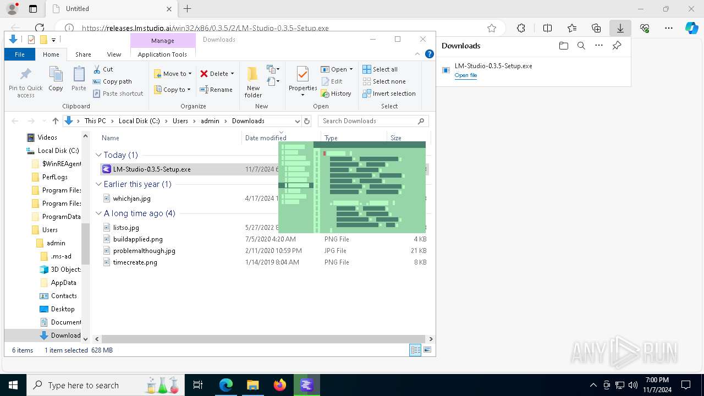Sort by the Date modified column
704x396 pixels.
(281, 138)
